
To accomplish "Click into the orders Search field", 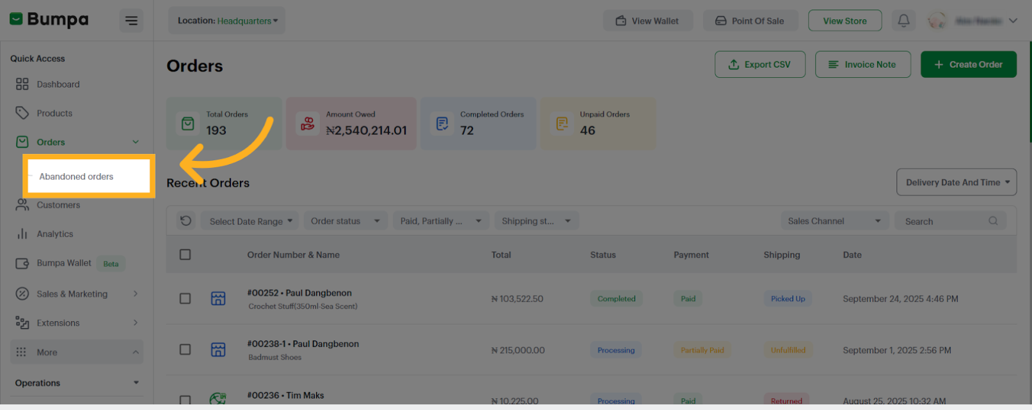I will (950, 221).
